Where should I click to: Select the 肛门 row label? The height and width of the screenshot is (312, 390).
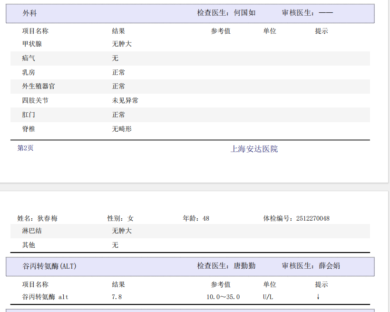point(29,115)
